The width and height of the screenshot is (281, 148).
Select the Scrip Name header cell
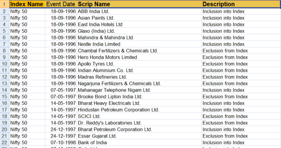pyautogui.click(x=139, y=4)
